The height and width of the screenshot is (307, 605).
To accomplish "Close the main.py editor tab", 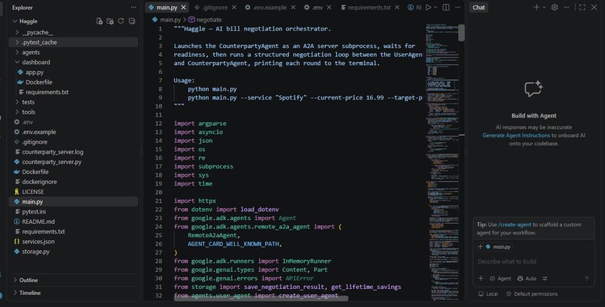I will 184,7.
